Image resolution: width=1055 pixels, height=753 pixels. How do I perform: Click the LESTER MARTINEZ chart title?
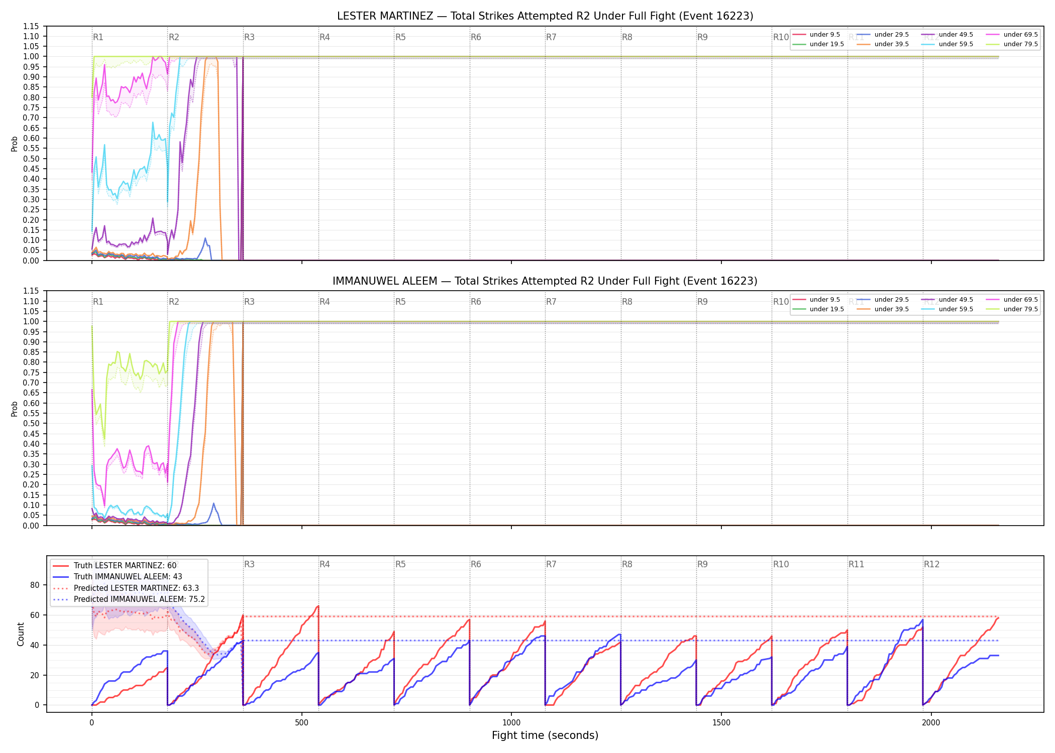pyautogui.click(x=545, y=16)
